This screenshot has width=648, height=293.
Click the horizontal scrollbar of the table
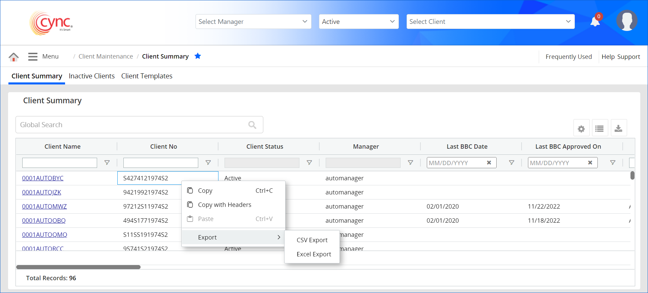tap(78, 267)
